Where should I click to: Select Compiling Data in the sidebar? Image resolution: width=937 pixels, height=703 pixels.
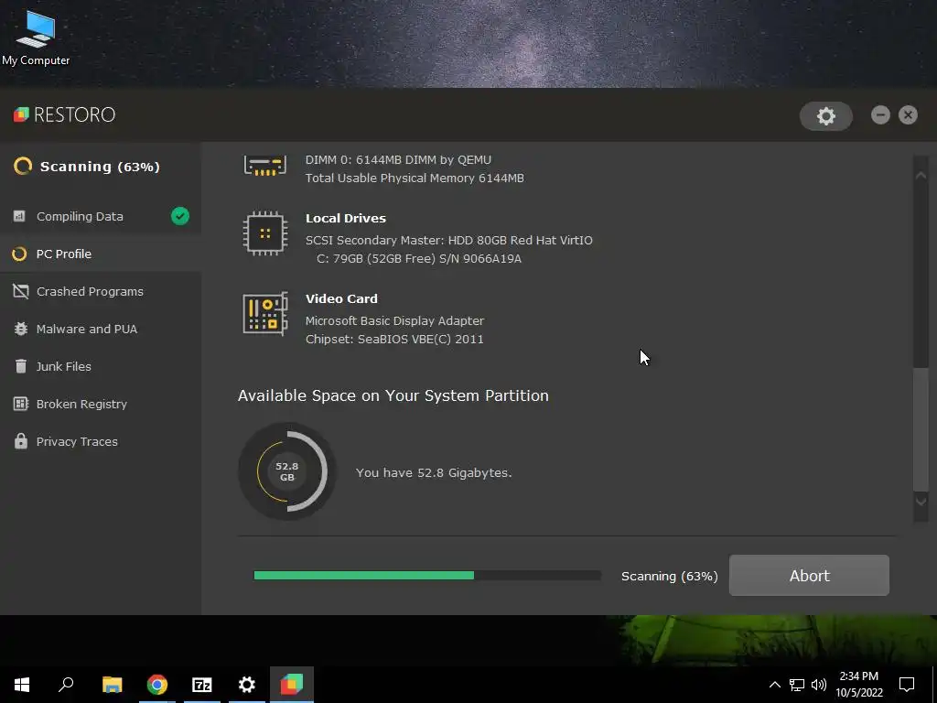[x=101, y=216]
